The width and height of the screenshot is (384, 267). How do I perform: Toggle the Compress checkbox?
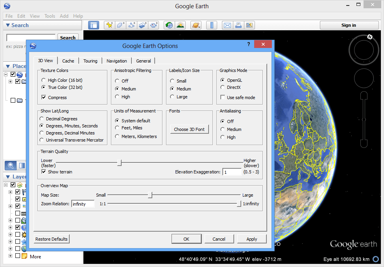pyautogui.click(x=44, y=98)
